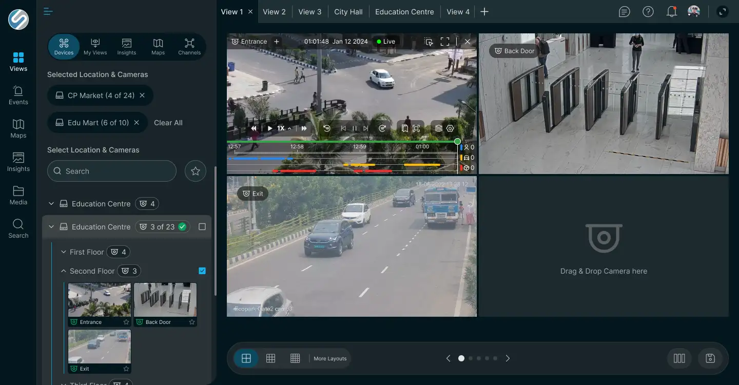
Task: Remove CP Market location chip
Action: click(x=142, y=95)
